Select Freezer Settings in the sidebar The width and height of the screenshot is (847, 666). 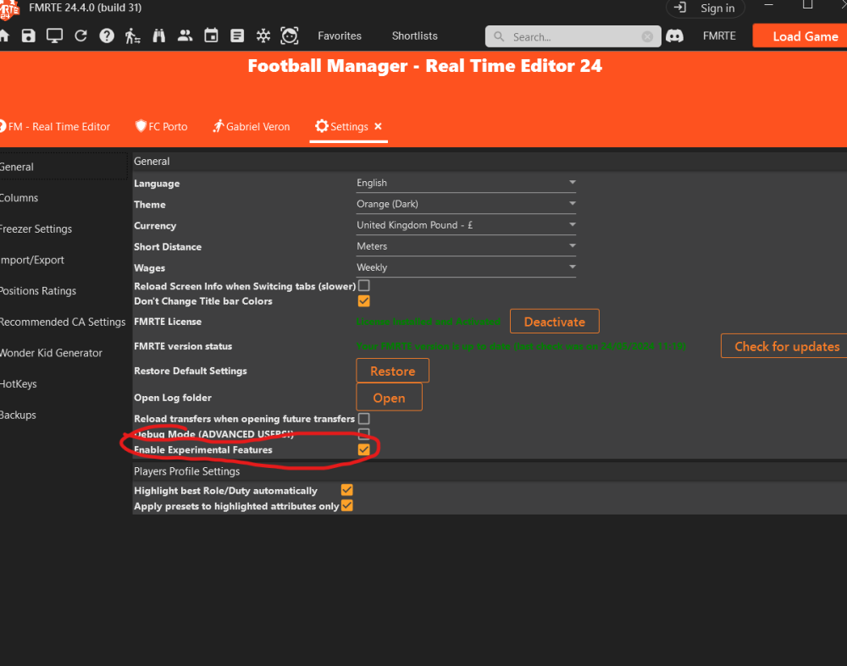[36, 228]
